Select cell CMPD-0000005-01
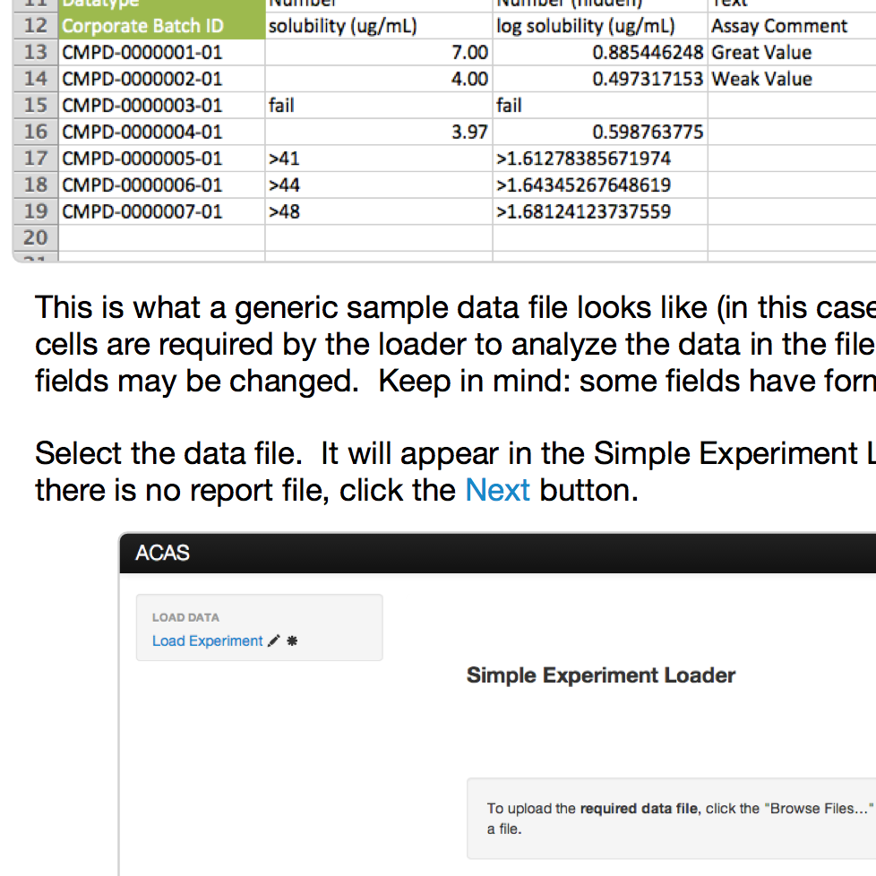 click(161, 159)
